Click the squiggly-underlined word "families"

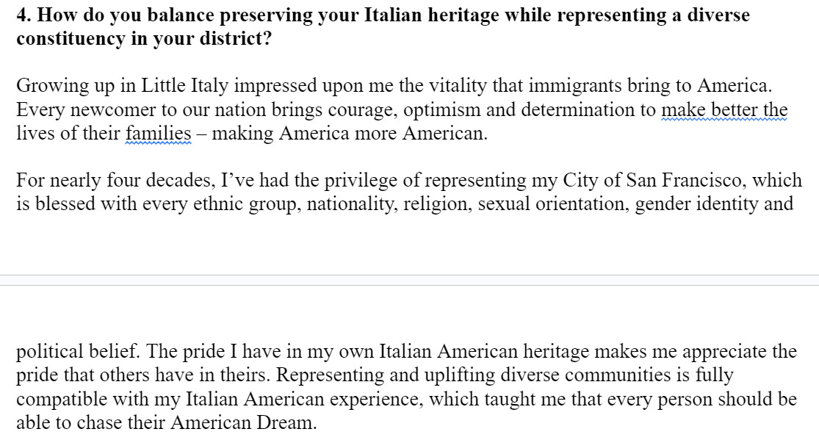click(158, 133)
